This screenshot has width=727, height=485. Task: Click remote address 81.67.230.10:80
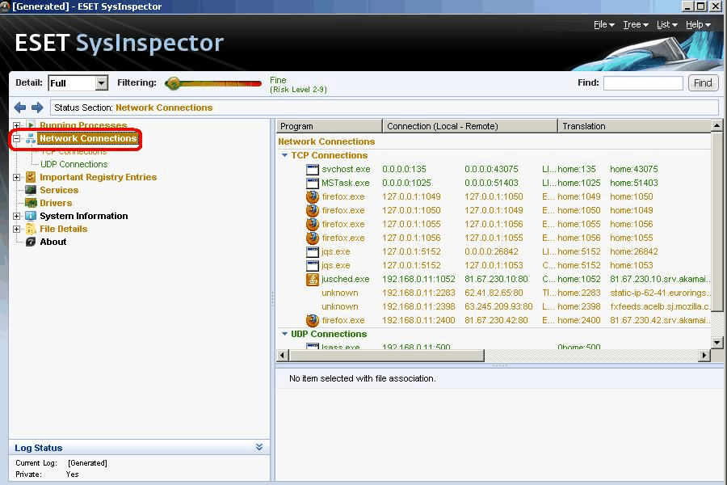point(496,279)
